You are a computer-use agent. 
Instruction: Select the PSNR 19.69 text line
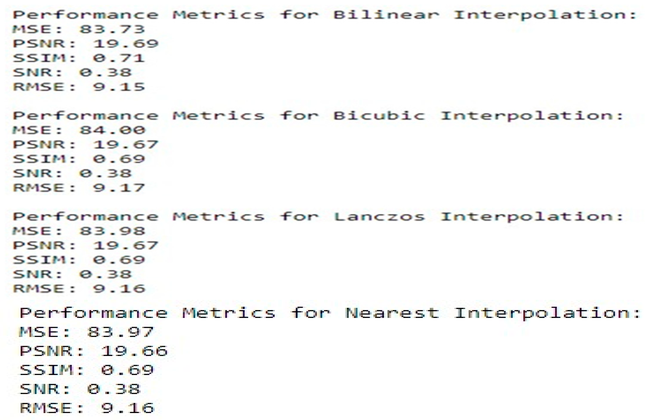(x=85, y=43)
